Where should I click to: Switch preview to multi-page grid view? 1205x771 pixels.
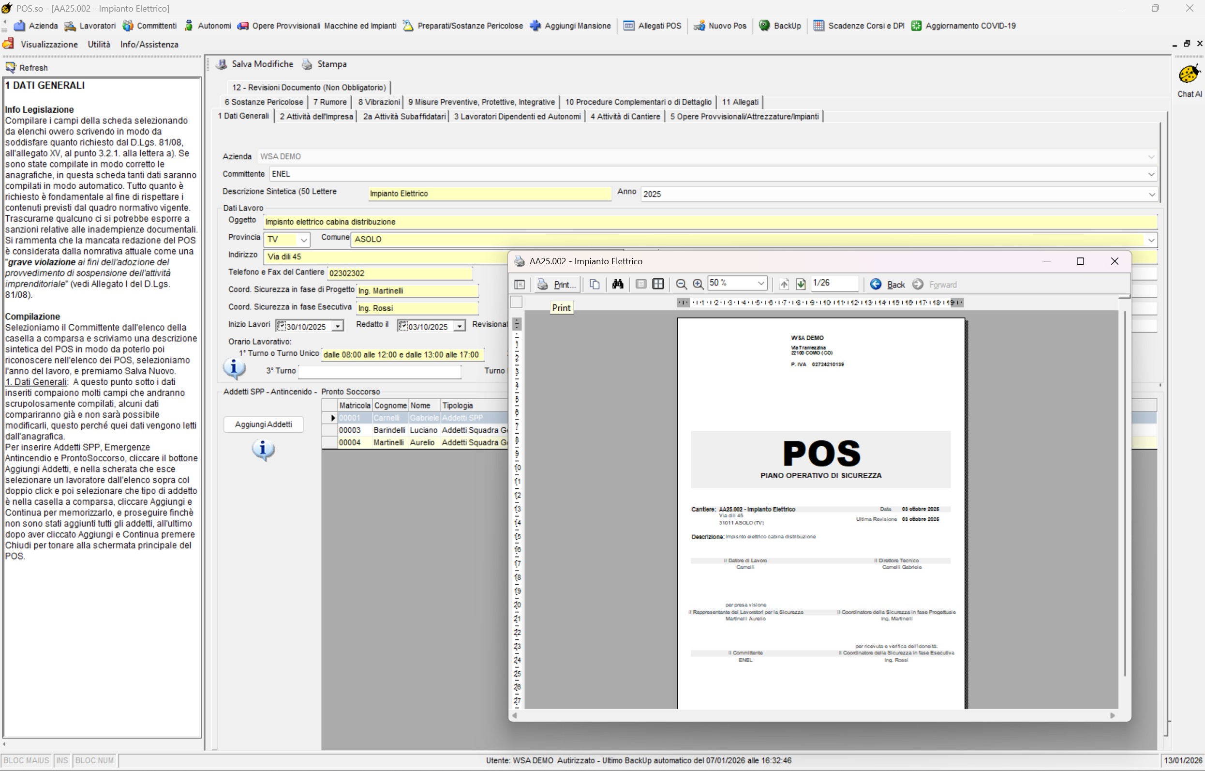pyautogui.click(x=657, y=284)
